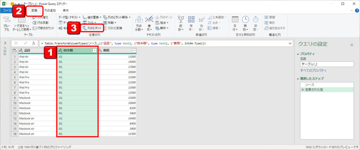Image resolution: width=360 pixels, height=150 pixels.
Task: Select row number 9
Action: 14,98
